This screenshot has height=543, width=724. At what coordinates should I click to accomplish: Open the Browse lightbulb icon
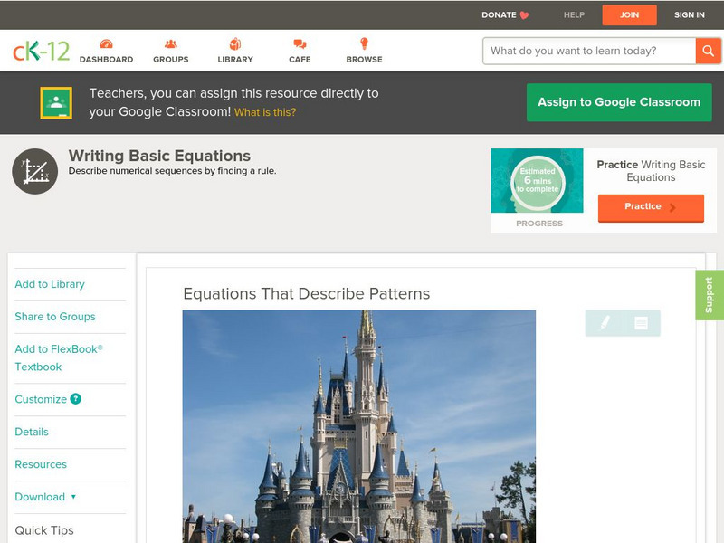click(364, 43)
